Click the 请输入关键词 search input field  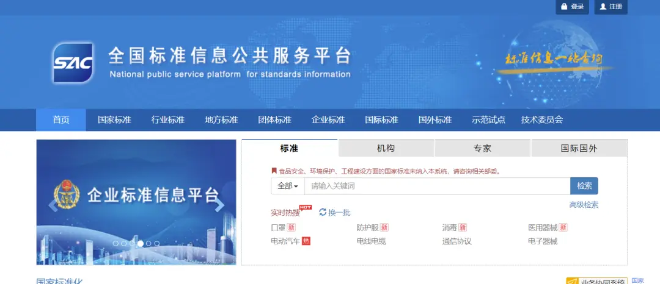click(438, 186)
